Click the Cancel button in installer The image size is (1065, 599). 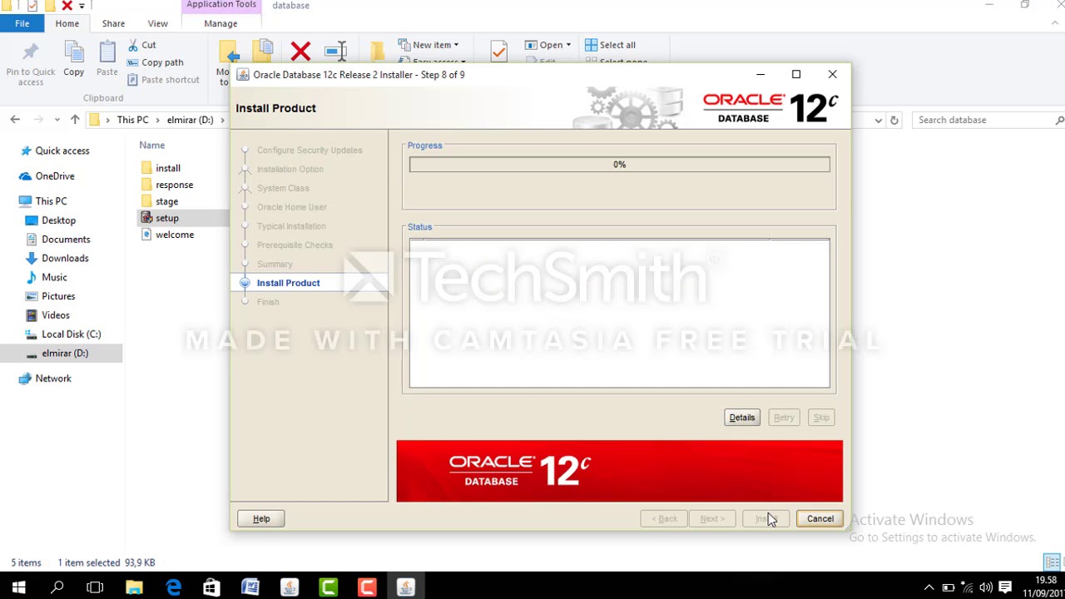[820, 518]
